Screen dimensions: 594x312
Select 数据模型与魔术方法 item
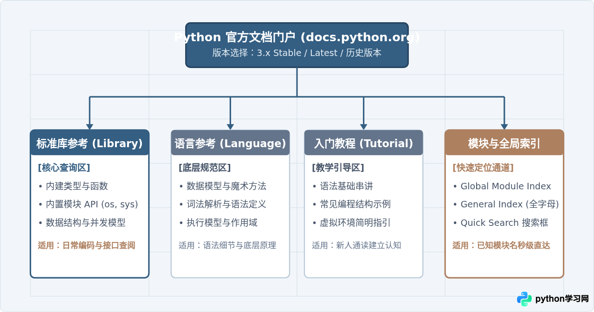pos(222,186)
